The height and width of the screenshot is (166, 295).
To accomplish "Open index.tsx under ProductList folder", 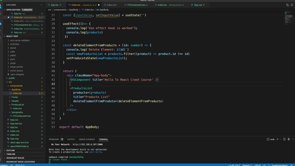I will tap(18, 108).
